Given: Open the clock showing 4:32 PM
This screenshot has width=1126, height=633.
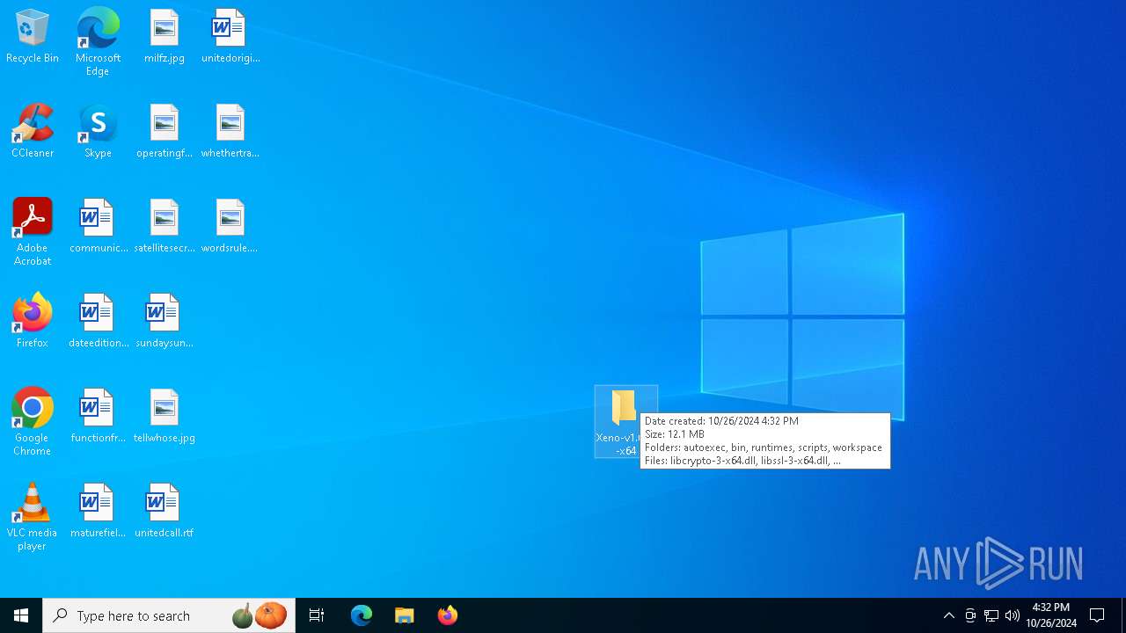Looking at the screenshot, I should coord(1051,615).
